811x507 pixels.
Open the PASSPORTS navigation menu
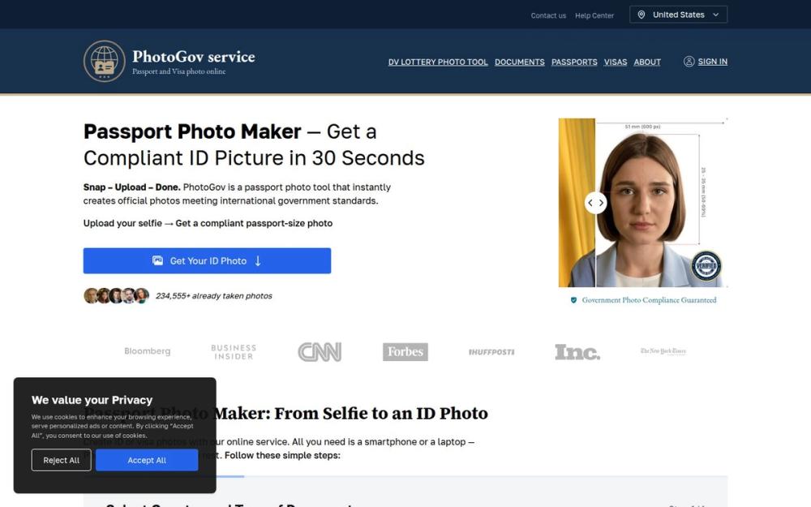click(x=574, y=62)
